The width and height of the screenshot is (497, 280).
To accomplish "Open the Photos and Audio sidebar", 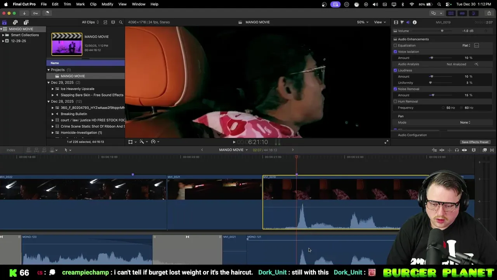I will (15, 22).
